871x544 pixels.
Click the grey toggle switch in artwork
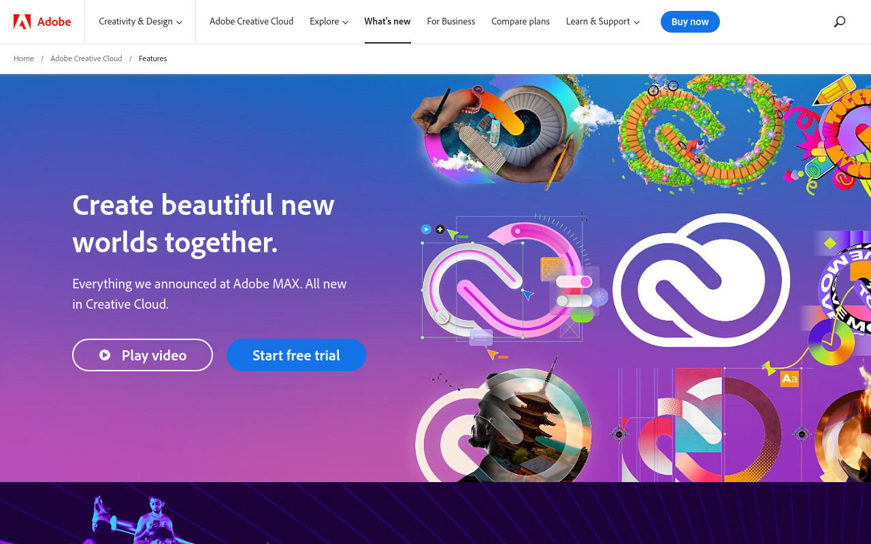click(x=574, y=300)
